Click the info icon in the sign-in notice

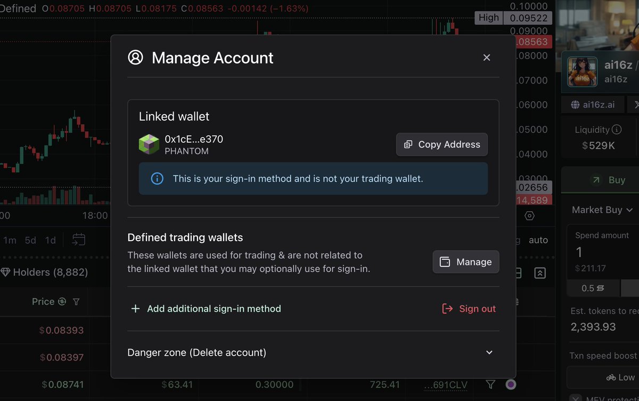click(157, 179)
